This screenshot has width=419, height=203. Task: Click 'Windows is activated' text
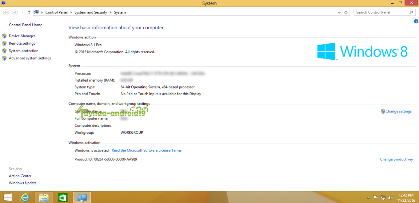click(91, 150)
